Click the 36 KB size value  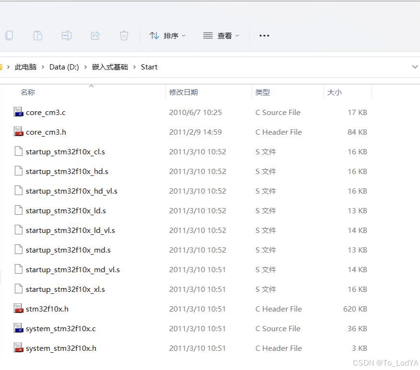[x=357, y=328]
